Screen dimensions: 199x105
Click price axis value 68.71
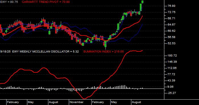click(x=172, y=18)
